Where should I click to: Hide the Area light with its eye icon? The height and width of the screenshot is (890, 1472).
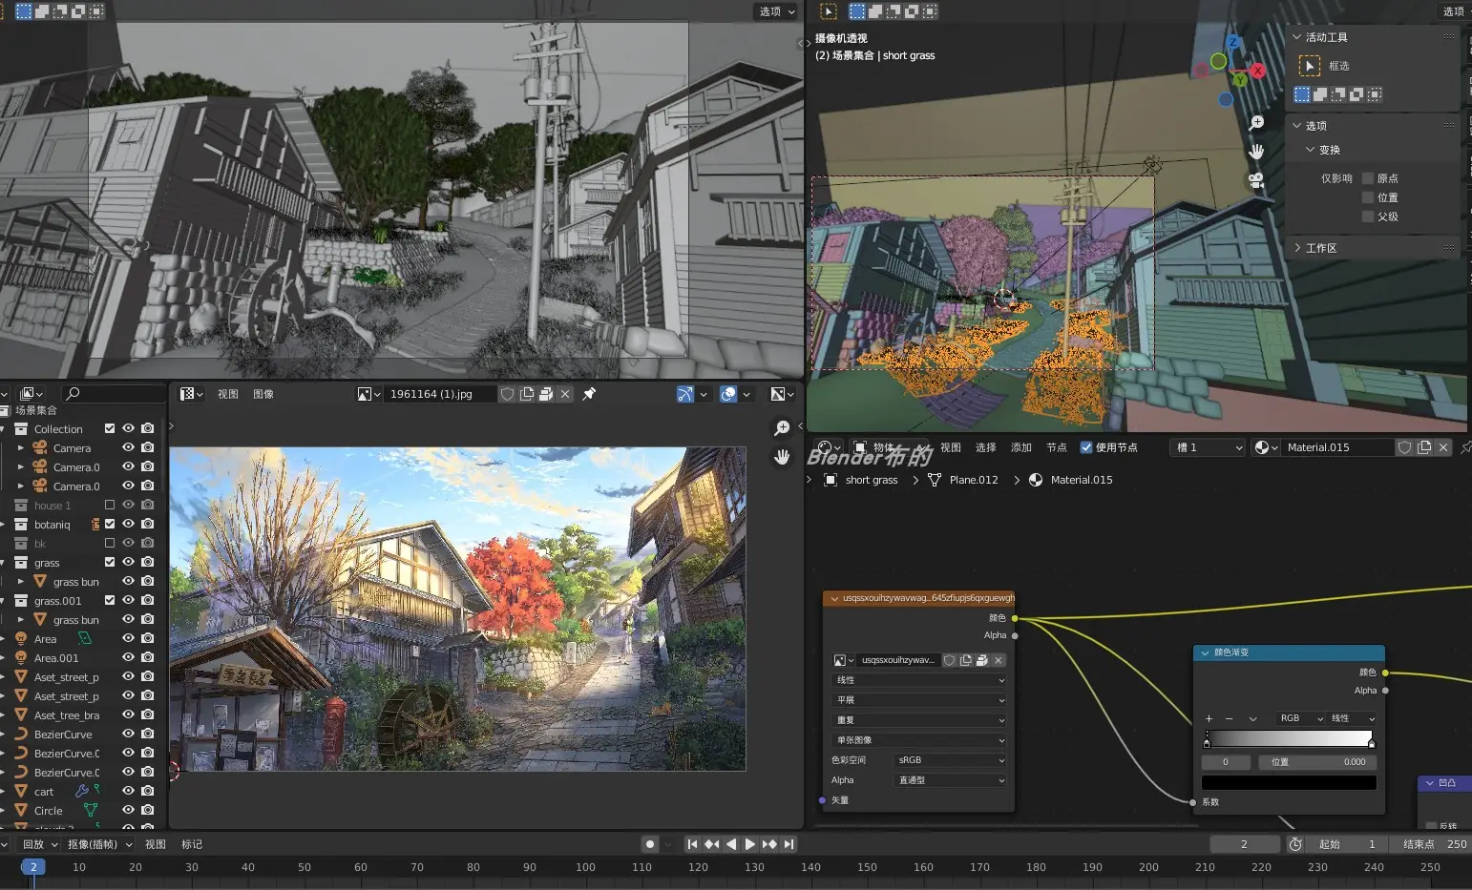tap(128, 639)
